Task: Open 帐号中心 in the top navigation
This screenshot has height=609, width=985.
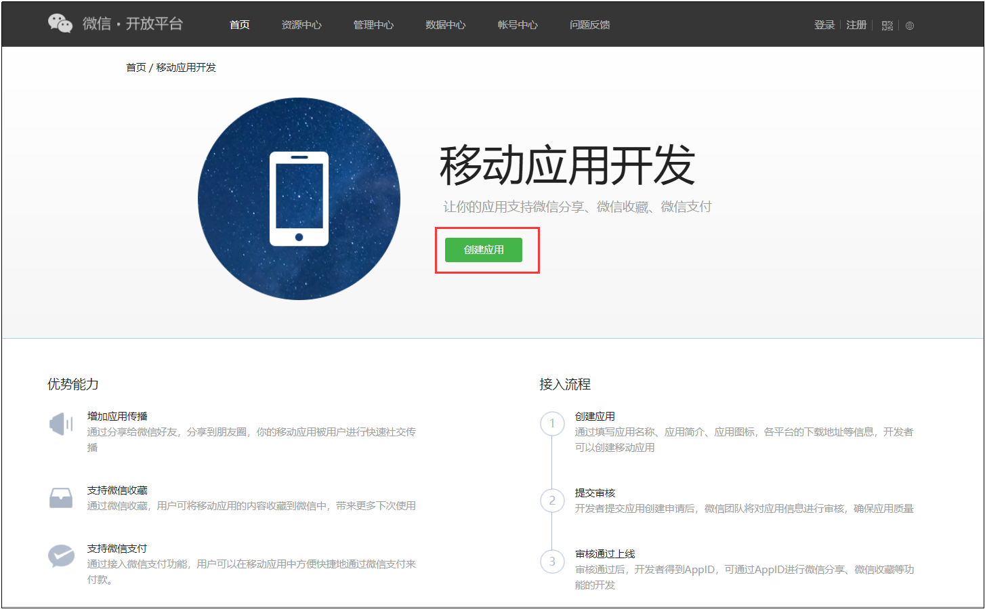Action: (x=518, y=25)
